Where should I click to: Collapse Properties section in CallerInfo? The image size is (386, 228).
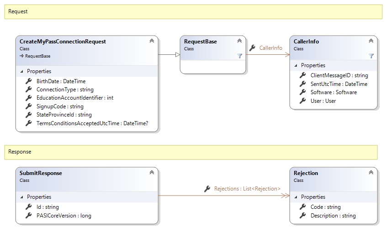tap(295, 65)
